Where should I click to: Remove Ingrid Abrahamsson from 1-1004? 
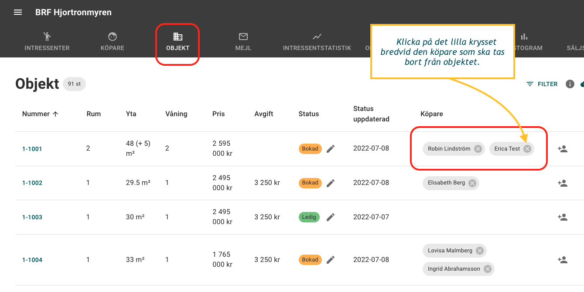[488, 269]
